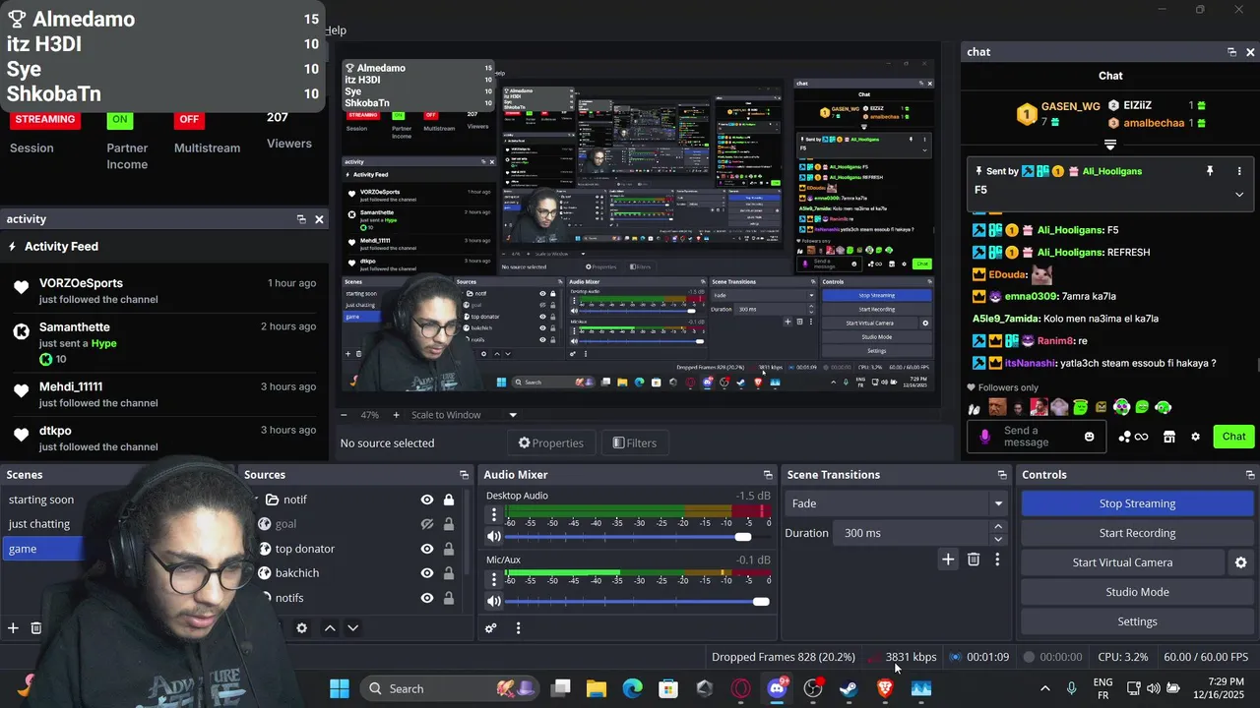Mute the Desktop Audio speaker icon

[494, 537]
